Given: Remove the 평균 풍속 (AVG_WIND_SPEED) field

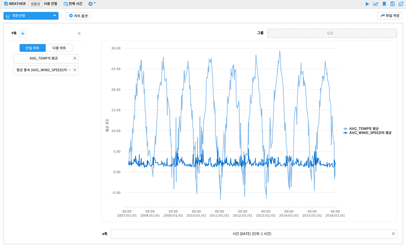Looking at the screenshot, I should (75, 70).
